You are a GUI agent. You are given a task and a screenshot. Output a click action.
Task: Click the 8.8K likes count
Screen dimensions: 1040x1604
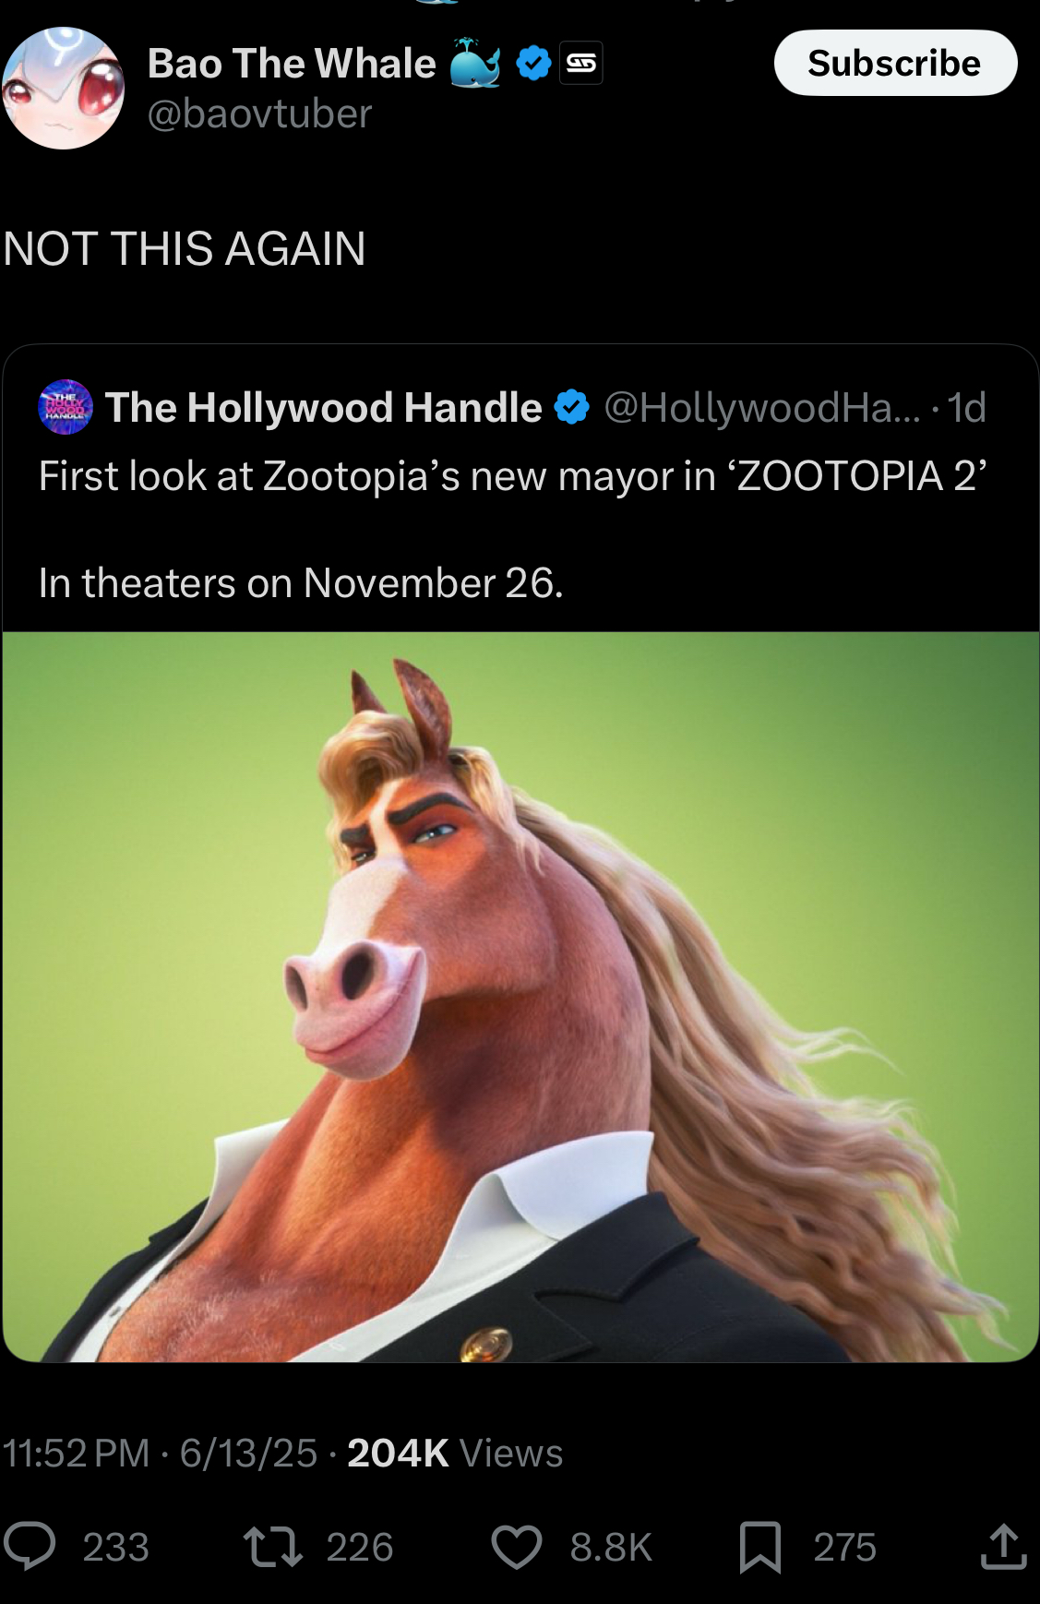pyautogui.click(x=611, y=1547)
